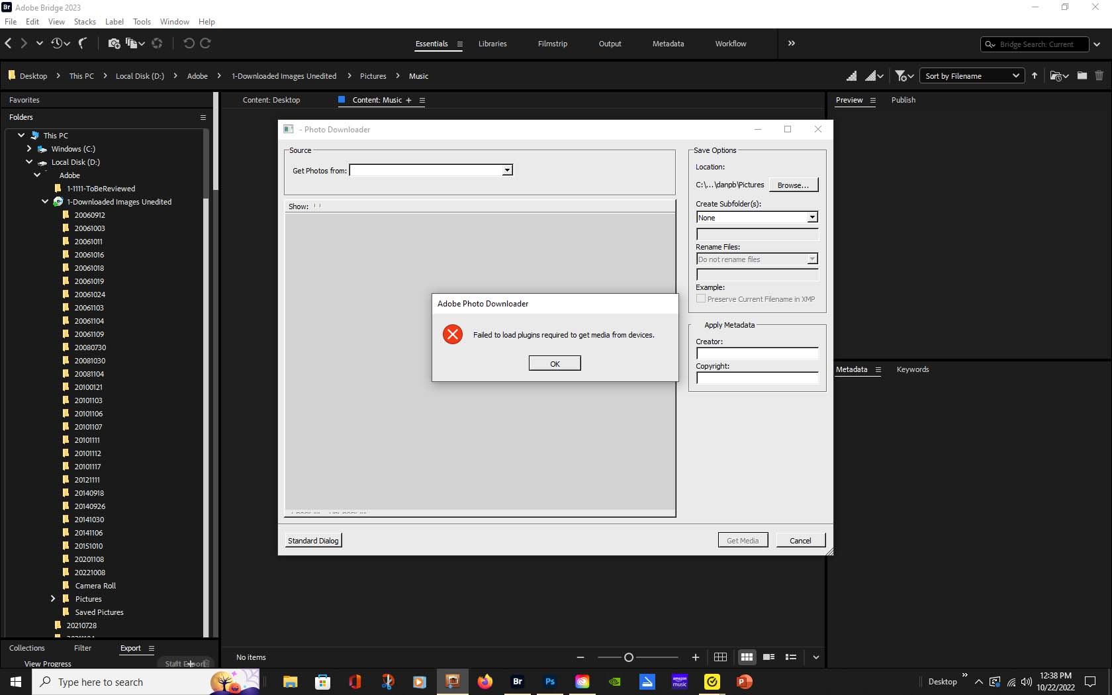Click OK in the error dialog

pos(555,363)
